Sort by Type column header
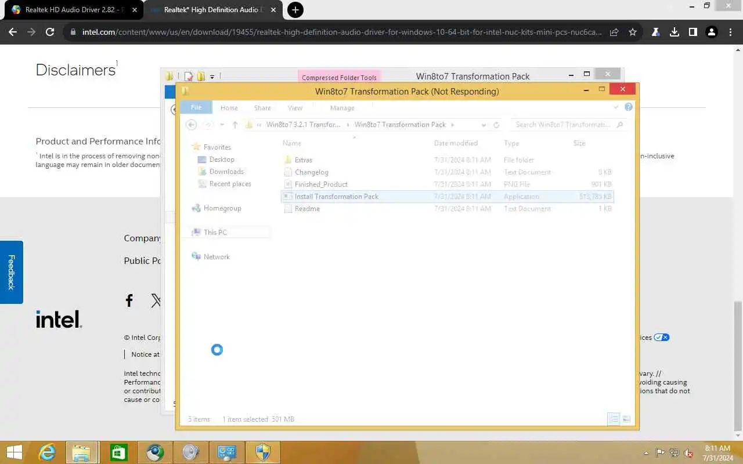The height and width of the screenshot is (464, 743). 511,143
